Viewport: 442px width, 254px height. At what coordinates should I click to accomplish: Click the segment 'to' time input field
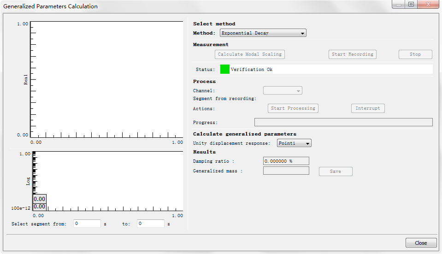pyautogui.click(x=151, y=224)
